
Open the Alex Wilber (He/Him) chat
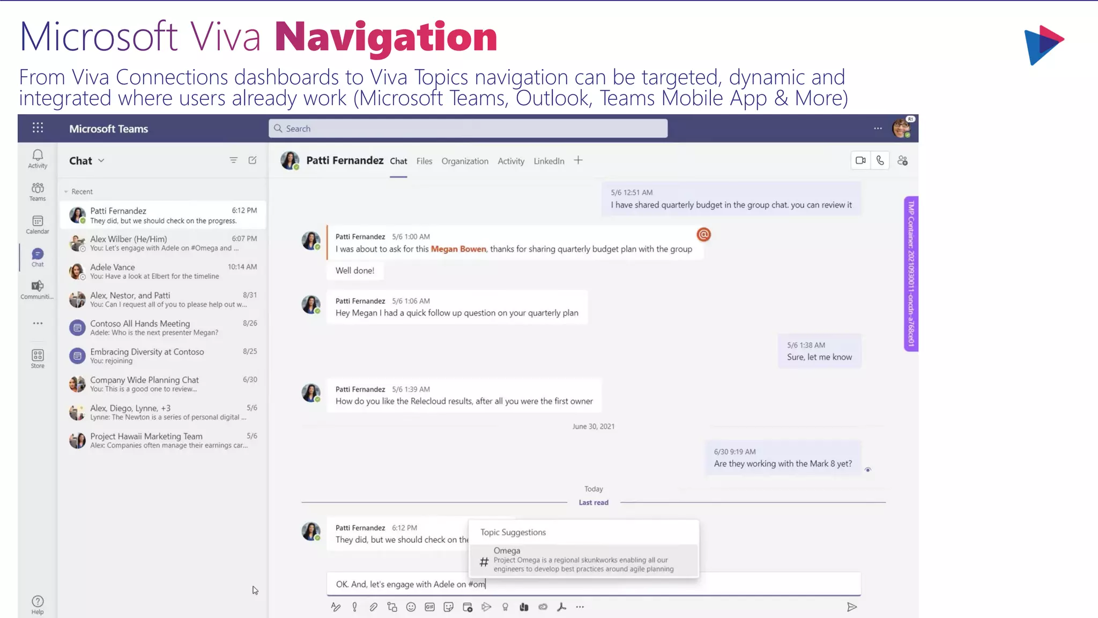(x=163, y=243)
